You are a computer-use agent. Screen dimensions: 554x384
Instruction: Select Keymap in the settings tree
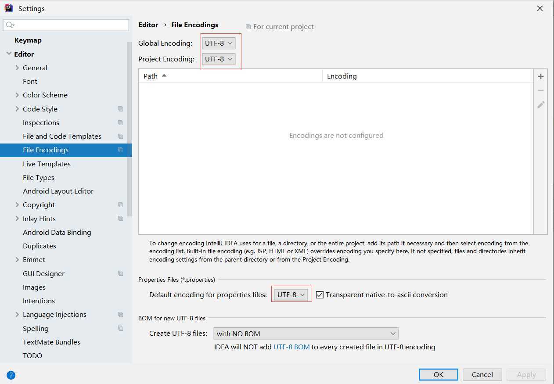(x=28, y=40)
